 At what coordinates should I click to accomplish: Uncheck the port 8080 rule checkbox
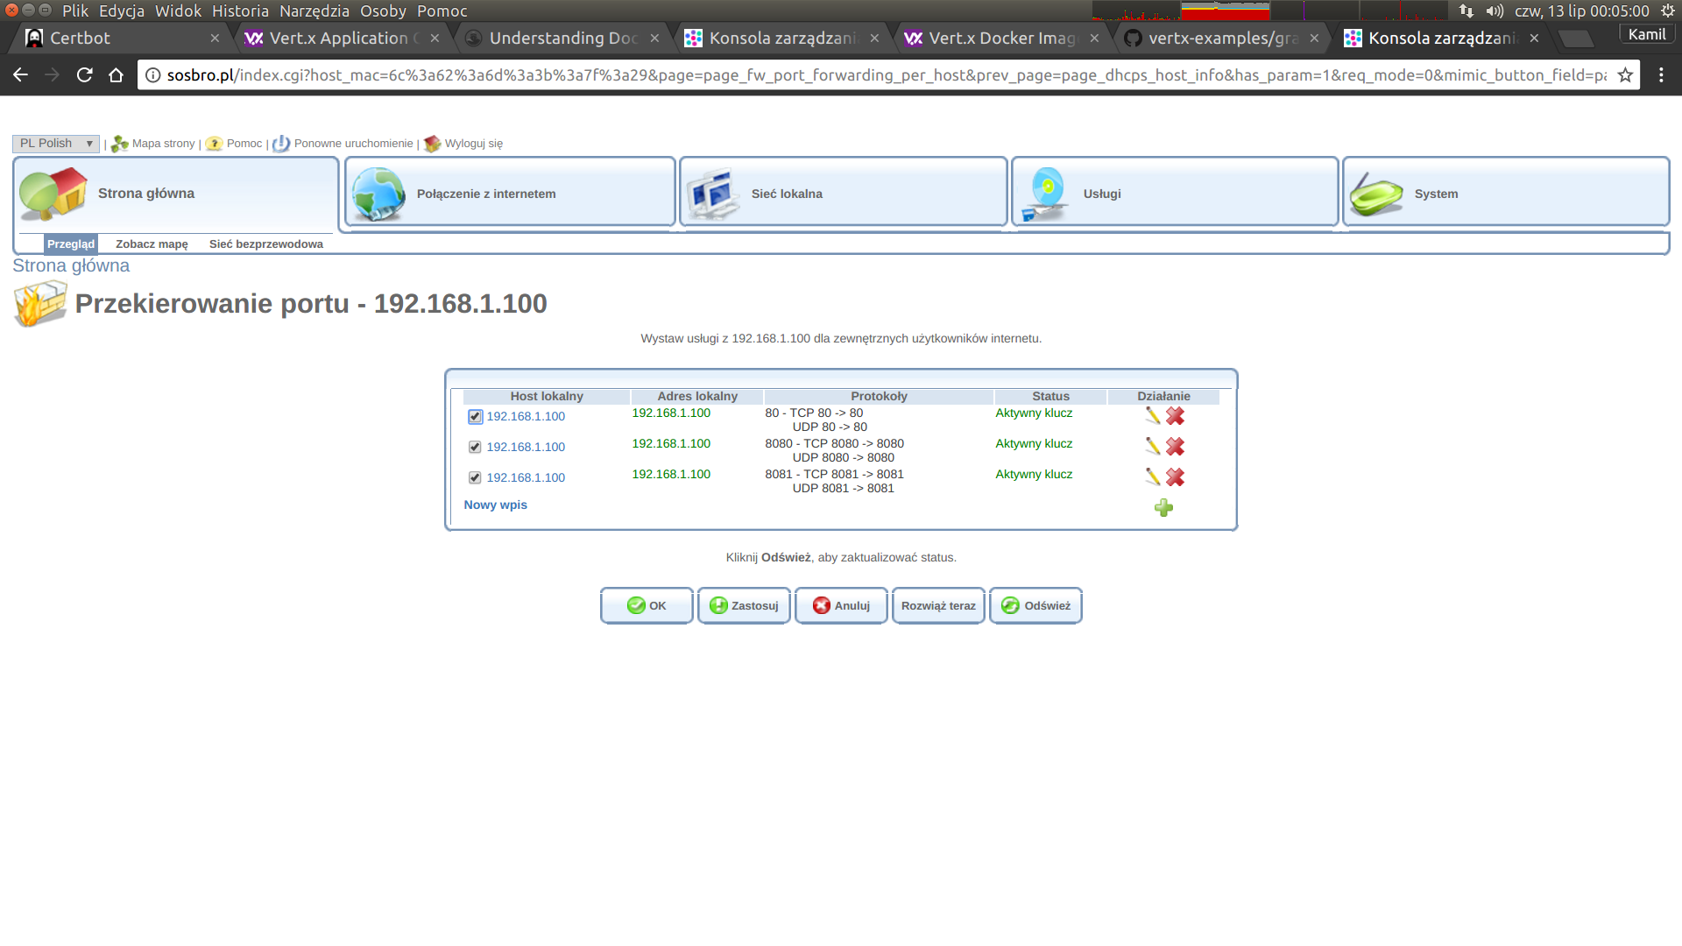coord(475,448)
